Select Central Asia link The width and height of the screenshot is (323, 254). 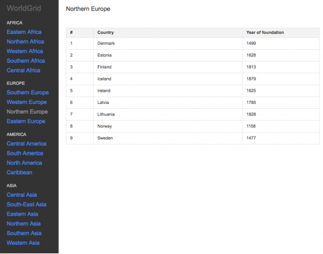click(x=22, y=195)
